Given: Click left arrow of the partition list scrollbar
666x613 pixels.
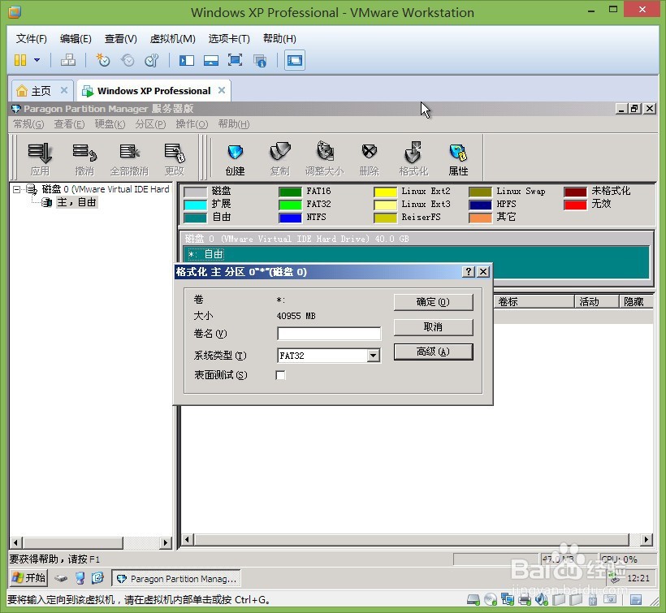Looking at the screenshot, I should pyautogui.click(x=187, y=540).
